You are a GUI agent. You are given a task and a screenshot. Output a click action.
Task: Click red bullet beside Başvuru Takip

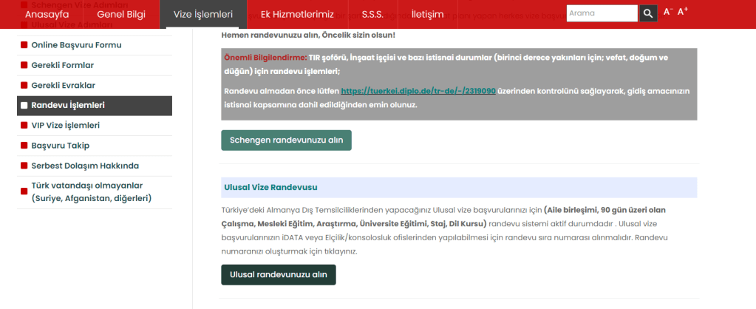point(24,146)
